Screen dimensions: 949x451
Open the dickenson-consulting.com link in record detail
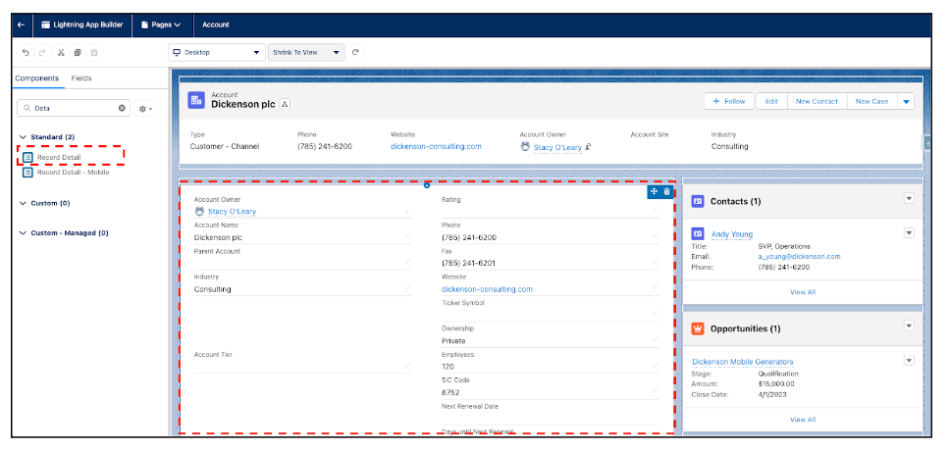(487, 289)
